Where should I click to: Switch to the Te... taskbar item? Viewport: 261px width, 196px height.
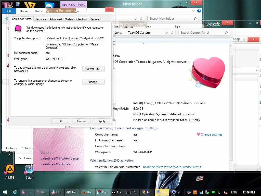coord(147,192)
